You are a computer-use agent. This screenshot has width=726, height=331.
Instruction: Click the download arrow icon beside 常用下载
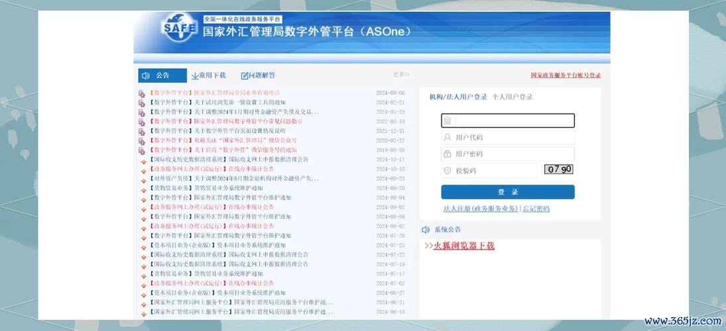pyautogui.click(x=195, y=75)
